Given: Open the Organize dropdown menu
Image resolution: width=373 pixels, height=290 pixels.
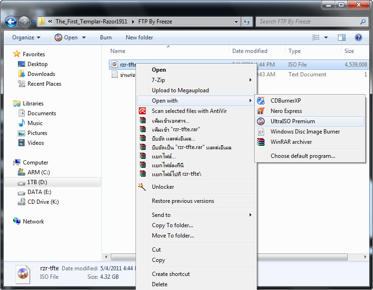Looking at the screenshot, I should tap(26, 37).
